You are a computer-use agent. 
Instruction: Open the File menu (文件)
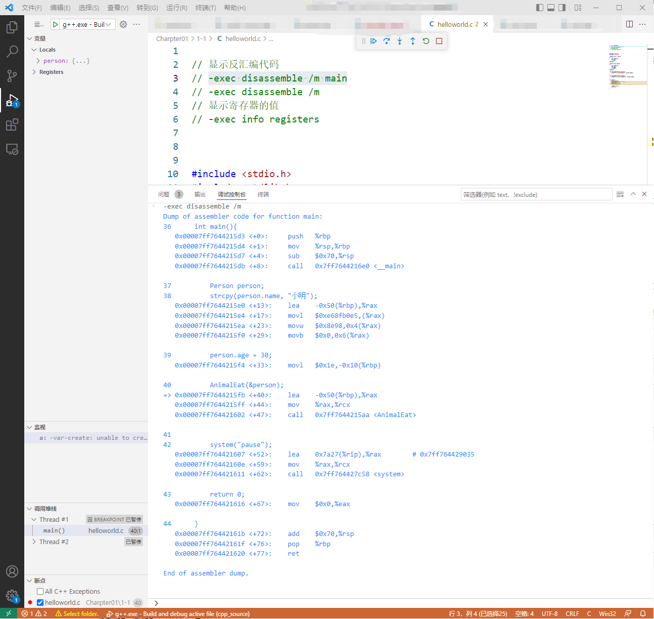click(32, 8)
